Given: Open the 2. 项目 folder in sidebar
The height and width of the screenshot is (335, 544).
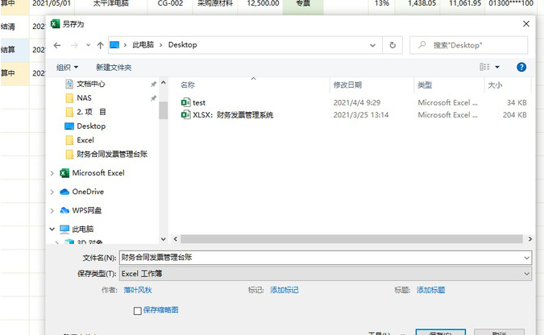Looking at the screenshot, I should (91, 112).
